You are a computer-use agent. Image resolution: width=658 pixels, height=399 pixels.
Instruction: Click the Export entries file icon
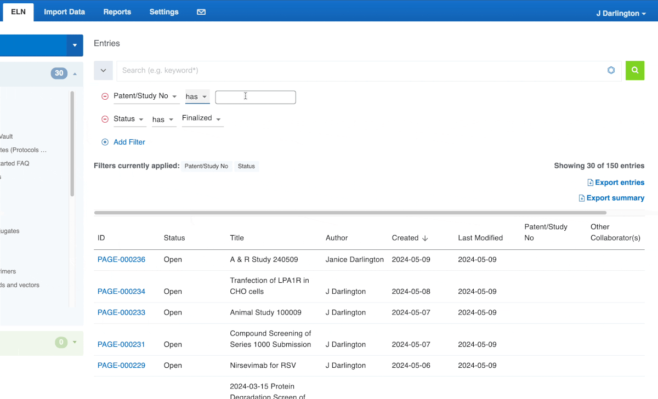590,183
